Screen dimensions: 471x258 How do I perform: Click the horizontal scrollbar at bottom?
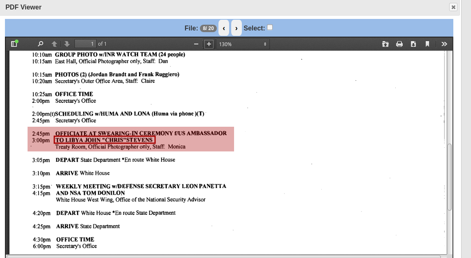pos(223,256)
